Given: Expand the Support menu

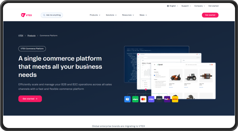Looking at the screenshot, I should pyautogui.click(x=186, y=6).
